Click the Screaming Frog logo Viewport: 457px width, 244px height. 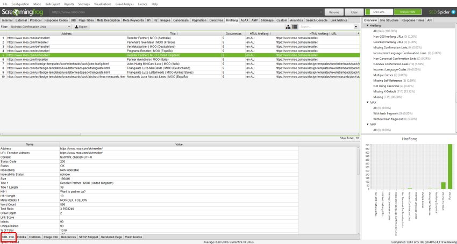click(x=23, y=12)
